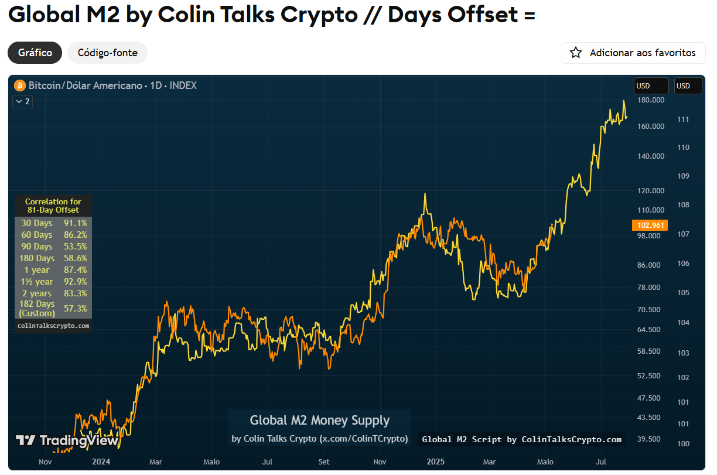The height and width of the screenshot is (475, 717).
Task: Click the Global M2 Money Supply caption
Action: (x=320, y=420)
